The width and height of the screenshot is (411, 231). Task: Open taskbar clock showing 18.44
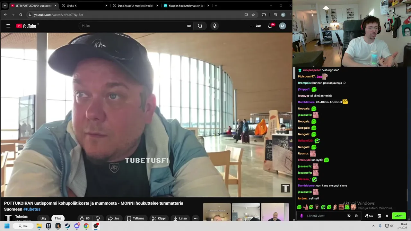(402, 226)
